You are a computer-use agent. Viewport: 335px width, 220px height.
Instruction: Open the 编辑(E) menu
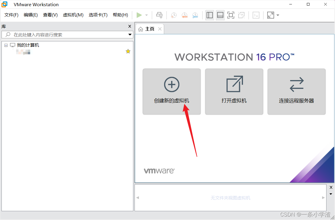pyautogui.click(x=30, y=15)
